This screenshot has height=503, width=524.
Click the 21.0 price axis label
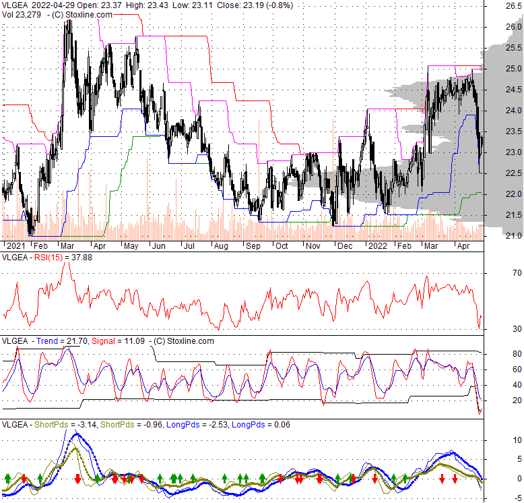[514, 236]
